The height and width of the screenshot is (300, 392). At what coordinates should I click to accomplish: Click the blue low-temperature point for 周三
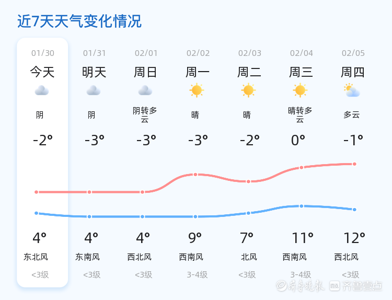click(301, 206)
